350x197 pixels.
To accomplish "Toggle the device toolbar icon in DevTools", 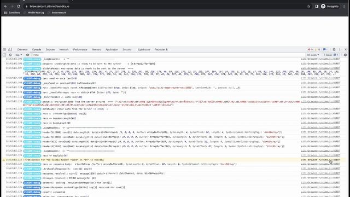I will point(10,50).
